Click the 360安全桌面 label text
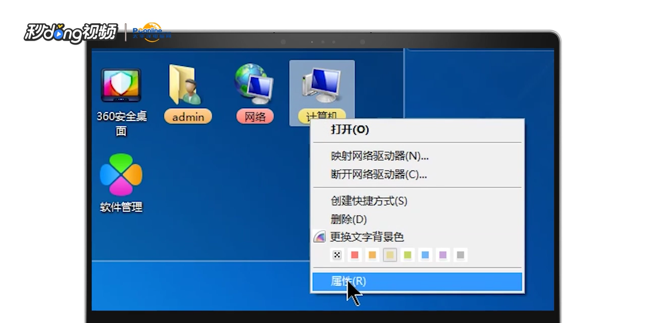Screen dimensions: 645x323 pyautogui.click(x=122, y=123)
